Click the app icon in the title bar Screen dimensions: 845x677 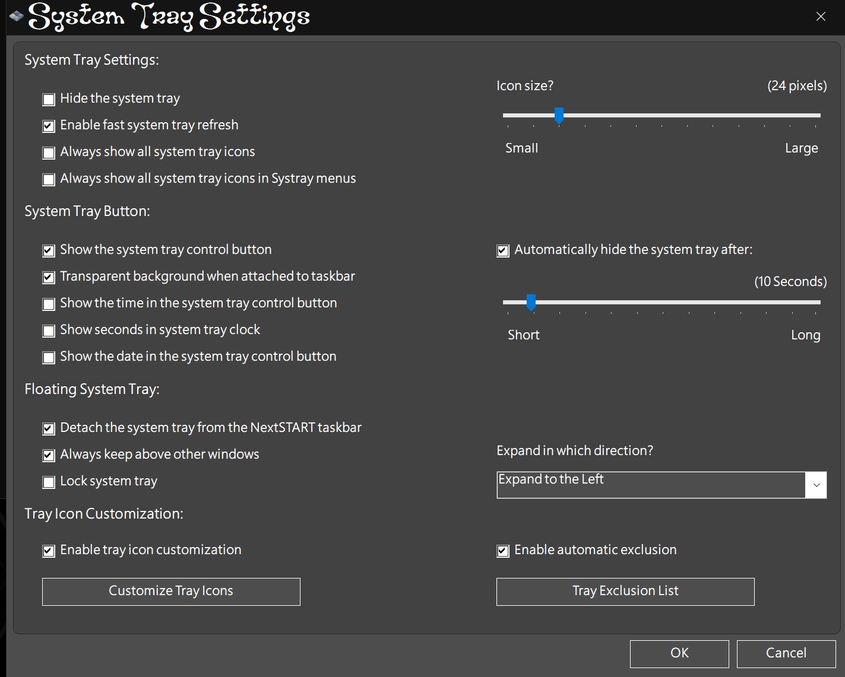16,16
